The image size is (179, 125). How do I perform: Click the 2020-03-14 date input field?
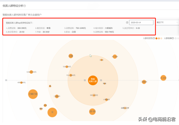point(141,22)
